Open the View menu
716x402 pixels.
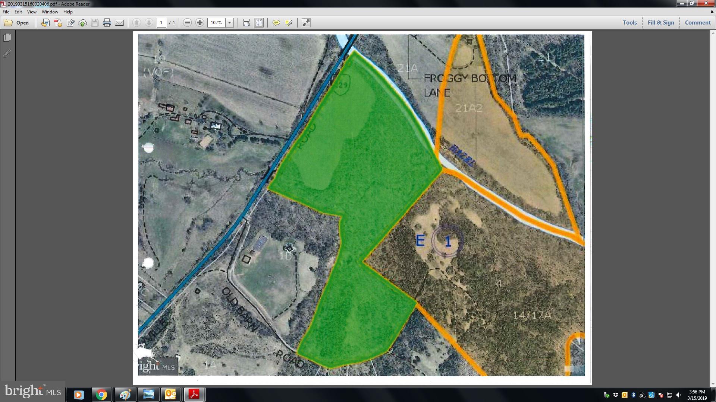(32, 12)
